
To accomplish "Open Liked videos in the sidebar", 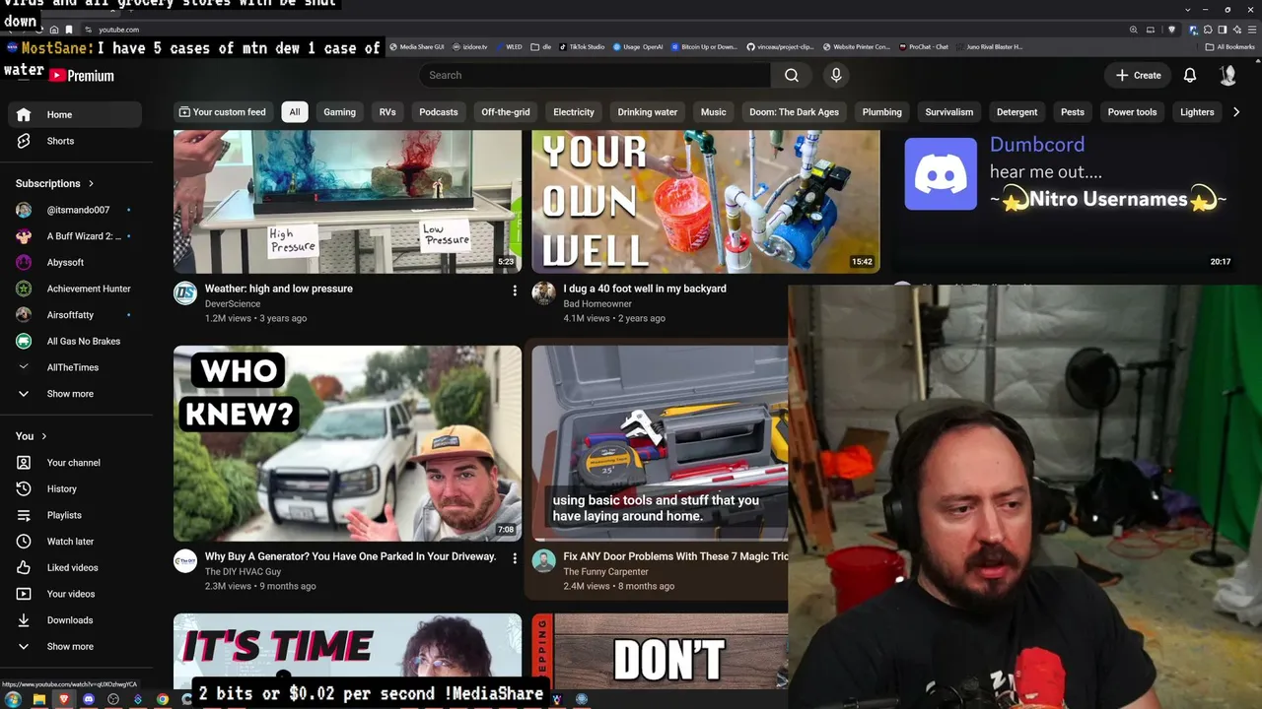I will pyautogui.click(x=75, y=567).
